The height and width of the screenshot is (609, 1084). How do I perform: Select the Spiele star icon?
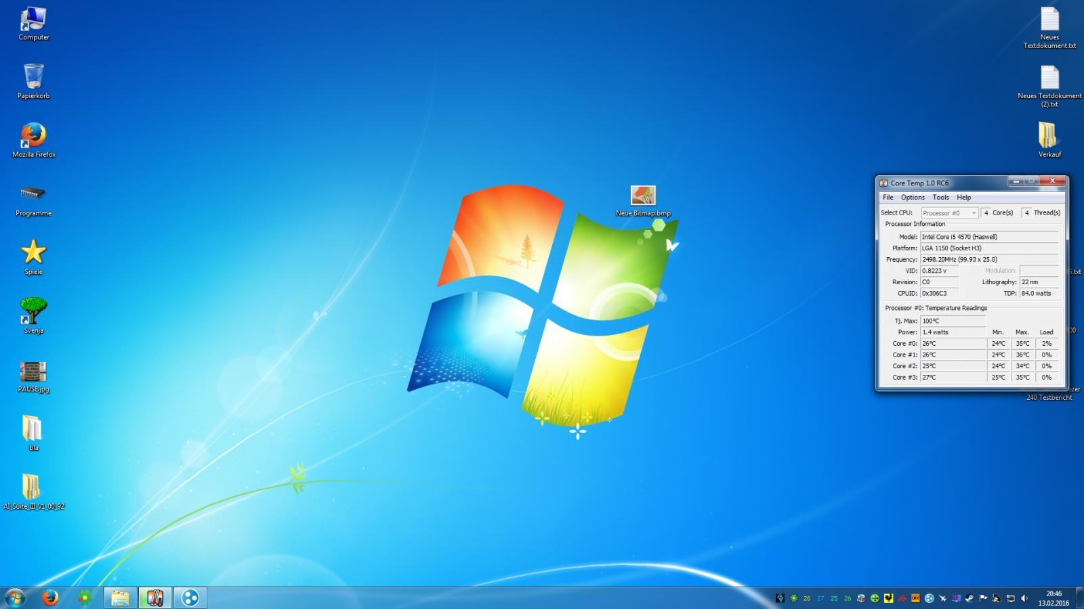coord(33,258)
